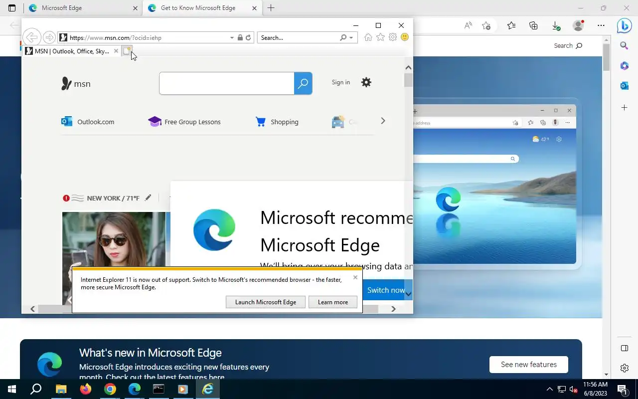Show hidden system tray icons chevron
This screenshot has height=399, width=638.
[549, 389]
